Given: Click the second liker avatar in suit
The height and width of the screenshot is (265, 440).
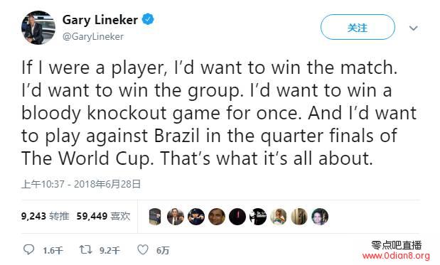Looking at the screenshot, I should [176, 217].
